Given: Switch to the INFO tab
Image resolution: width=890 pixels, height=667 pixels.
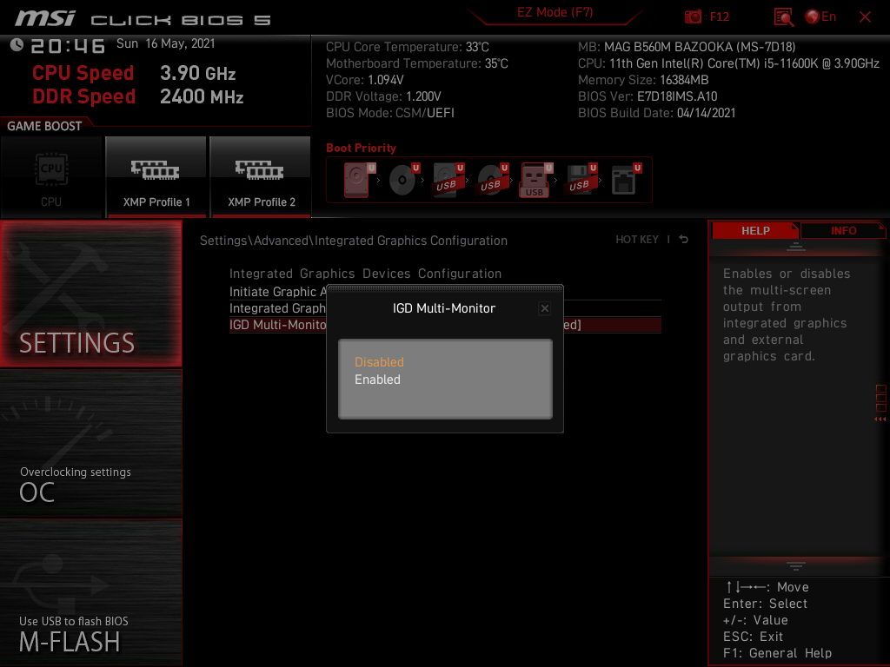Looking at the screenshot, I should point(843,231).
